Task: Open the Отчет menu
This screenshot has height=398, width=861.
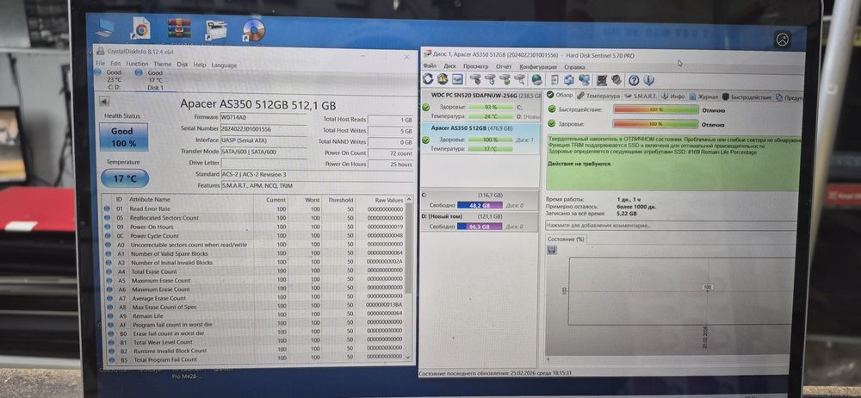Action: coord(504,66)
